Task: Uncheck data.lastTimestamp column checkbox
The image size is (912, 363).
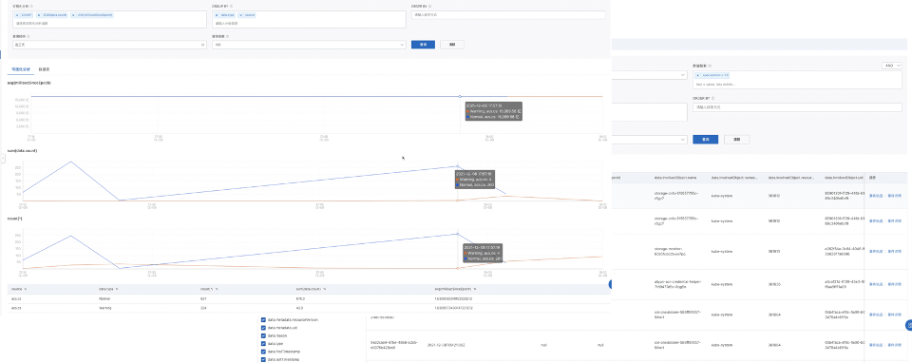Action: click(x=263, y=359)
